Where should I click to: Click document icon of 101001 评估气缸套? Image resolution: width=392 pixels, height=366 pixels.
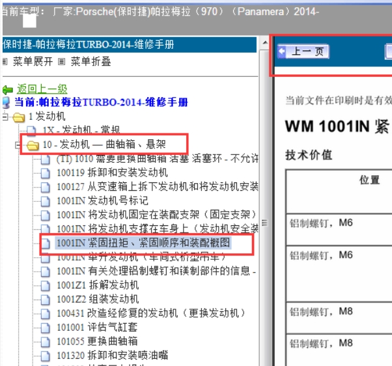click(45, 328)
